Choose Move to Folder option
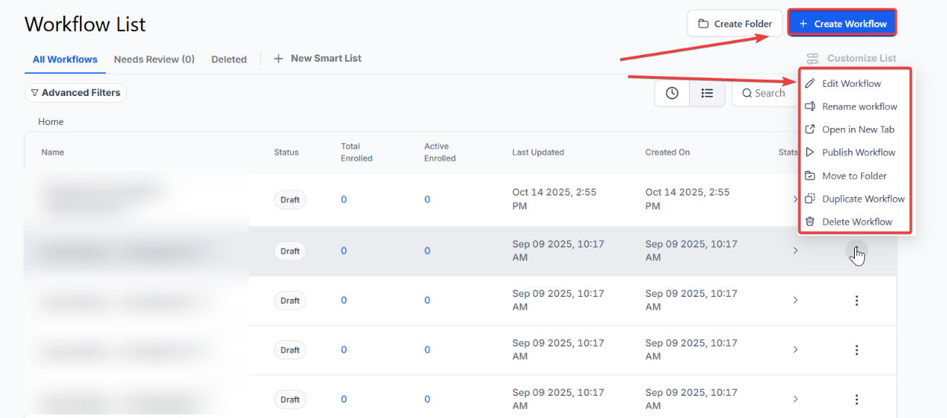 click(854, 176)
